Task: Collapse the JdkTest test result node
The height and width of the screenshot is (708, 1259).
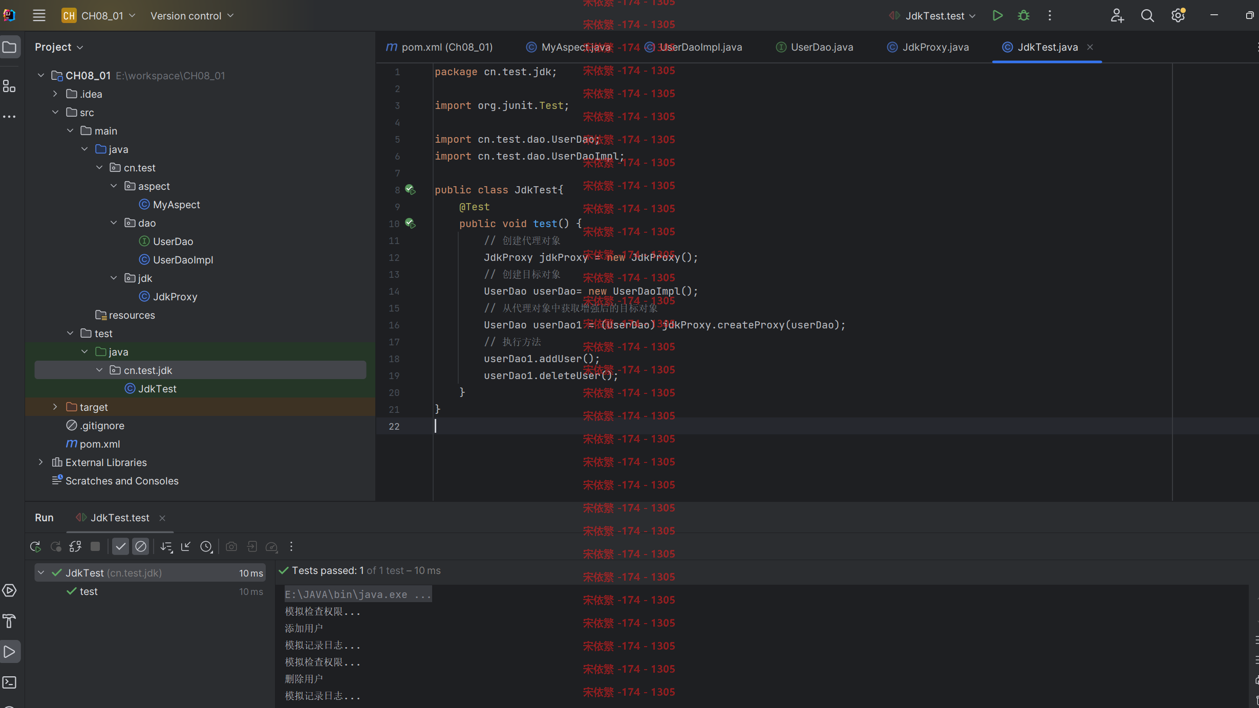Action: pyautogui.click(x=41, y=573)
